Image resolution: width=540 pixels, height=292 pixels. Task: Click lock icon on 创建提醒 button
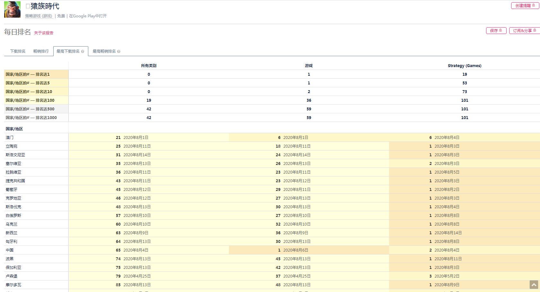point(534,5)
